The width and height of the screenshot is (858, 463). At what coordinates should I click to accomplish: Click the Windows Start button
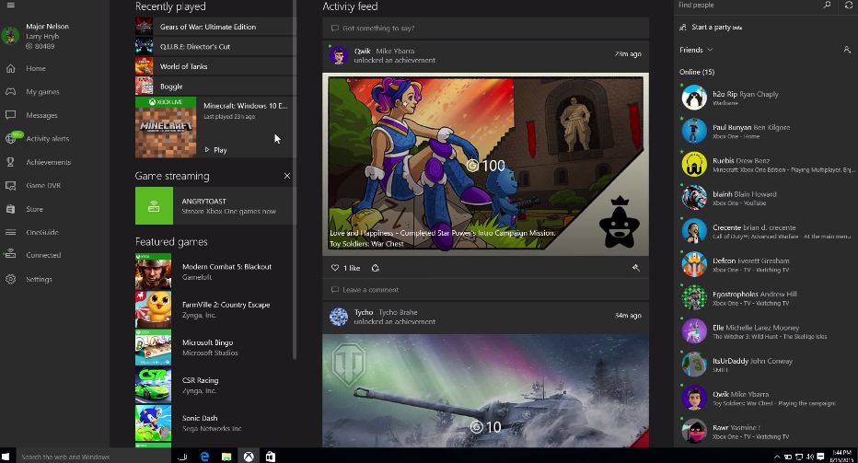click(6, 457)
